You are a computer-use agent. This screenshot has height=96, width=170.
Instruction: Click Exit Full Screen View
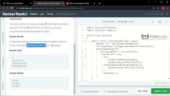tap(155, 14)
